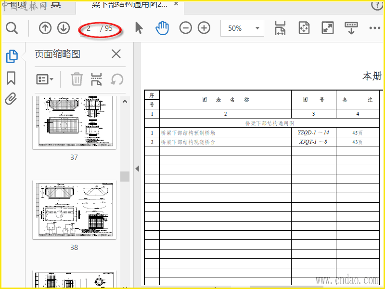This screenshot has height=289, width=385.
Task: Click the read mode keyboard icon
Action: 351,28
